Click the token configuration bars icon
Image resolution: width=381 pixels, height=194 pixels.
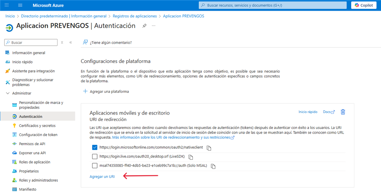(14, 135)
